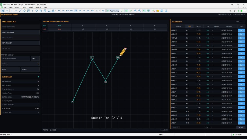Open the Insert menu

17,7
